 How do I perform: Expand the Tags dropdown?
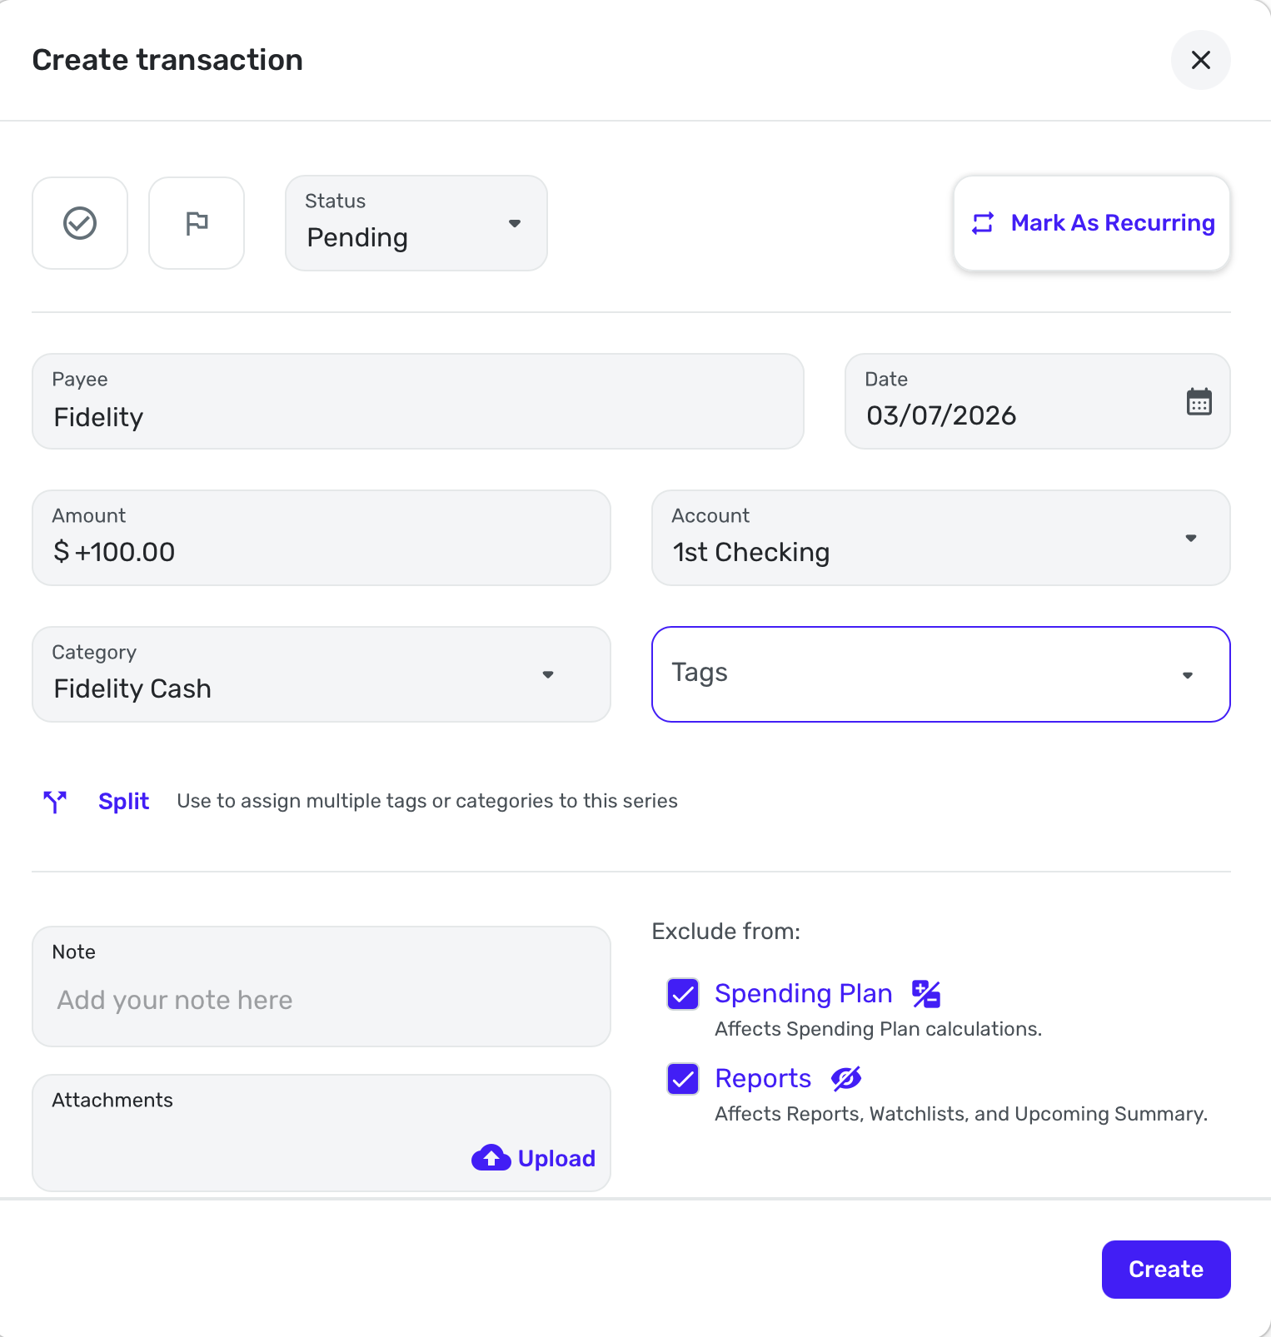940,674
